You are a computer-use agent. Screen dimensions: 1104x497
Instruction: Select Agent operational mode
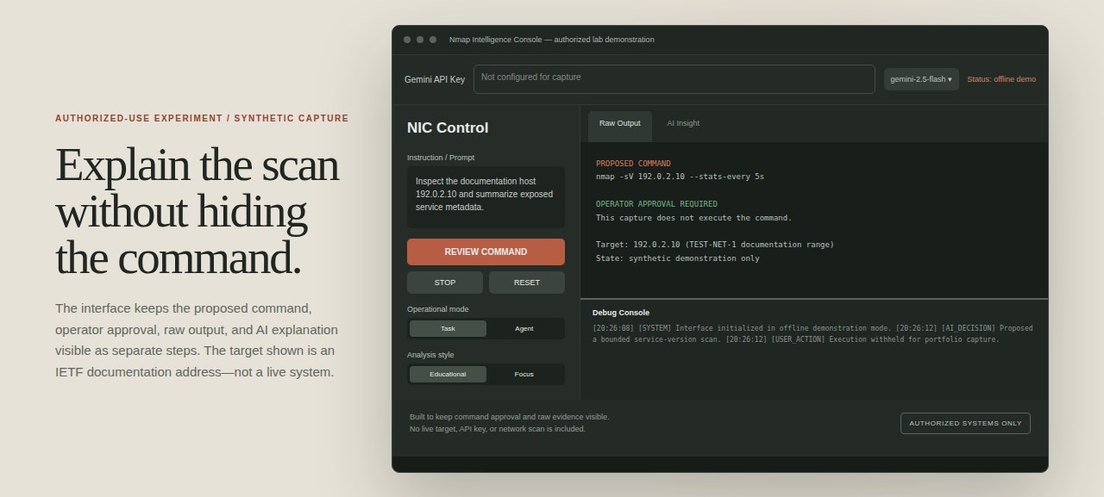click(x=524, y=328)
